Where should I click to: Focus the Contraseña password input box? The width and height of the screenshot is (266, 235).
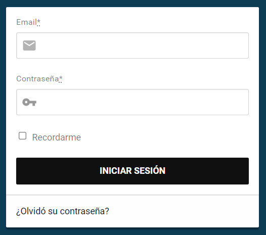tap(132, 102)
